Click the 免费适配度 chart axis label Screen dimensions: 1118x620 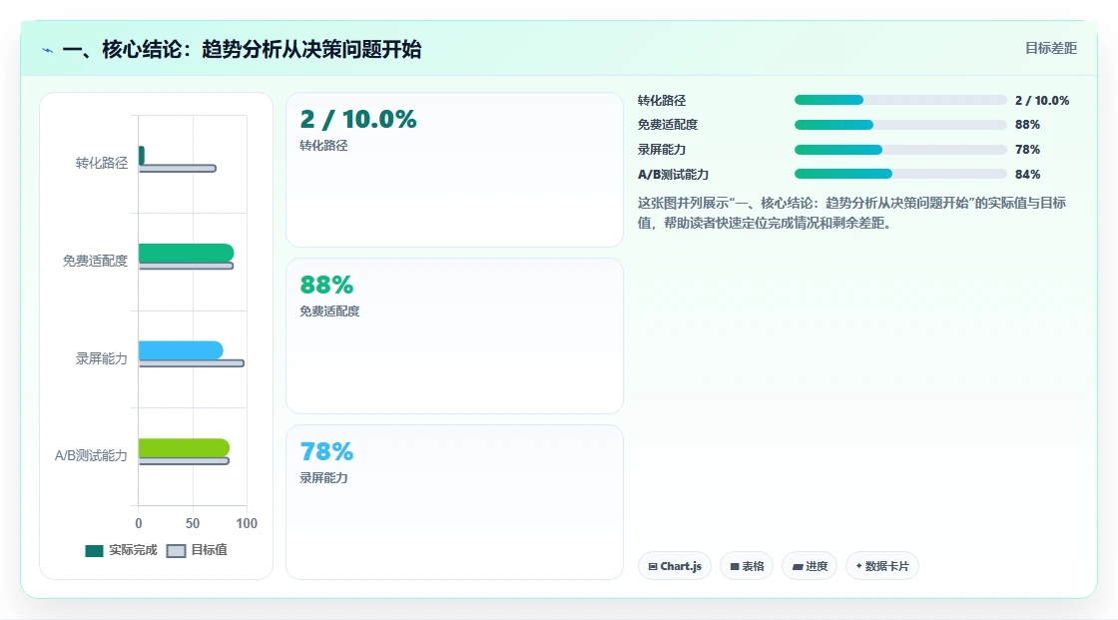pos(95,262)
